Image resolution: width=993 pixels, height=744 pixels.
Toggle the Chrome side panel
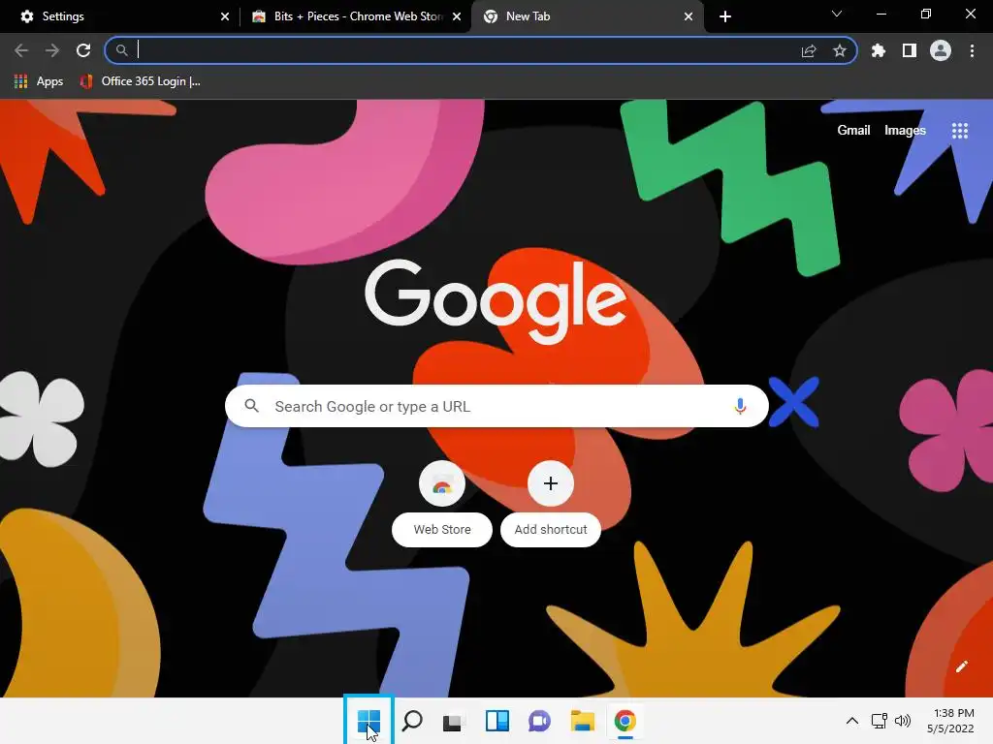(910, 50)
